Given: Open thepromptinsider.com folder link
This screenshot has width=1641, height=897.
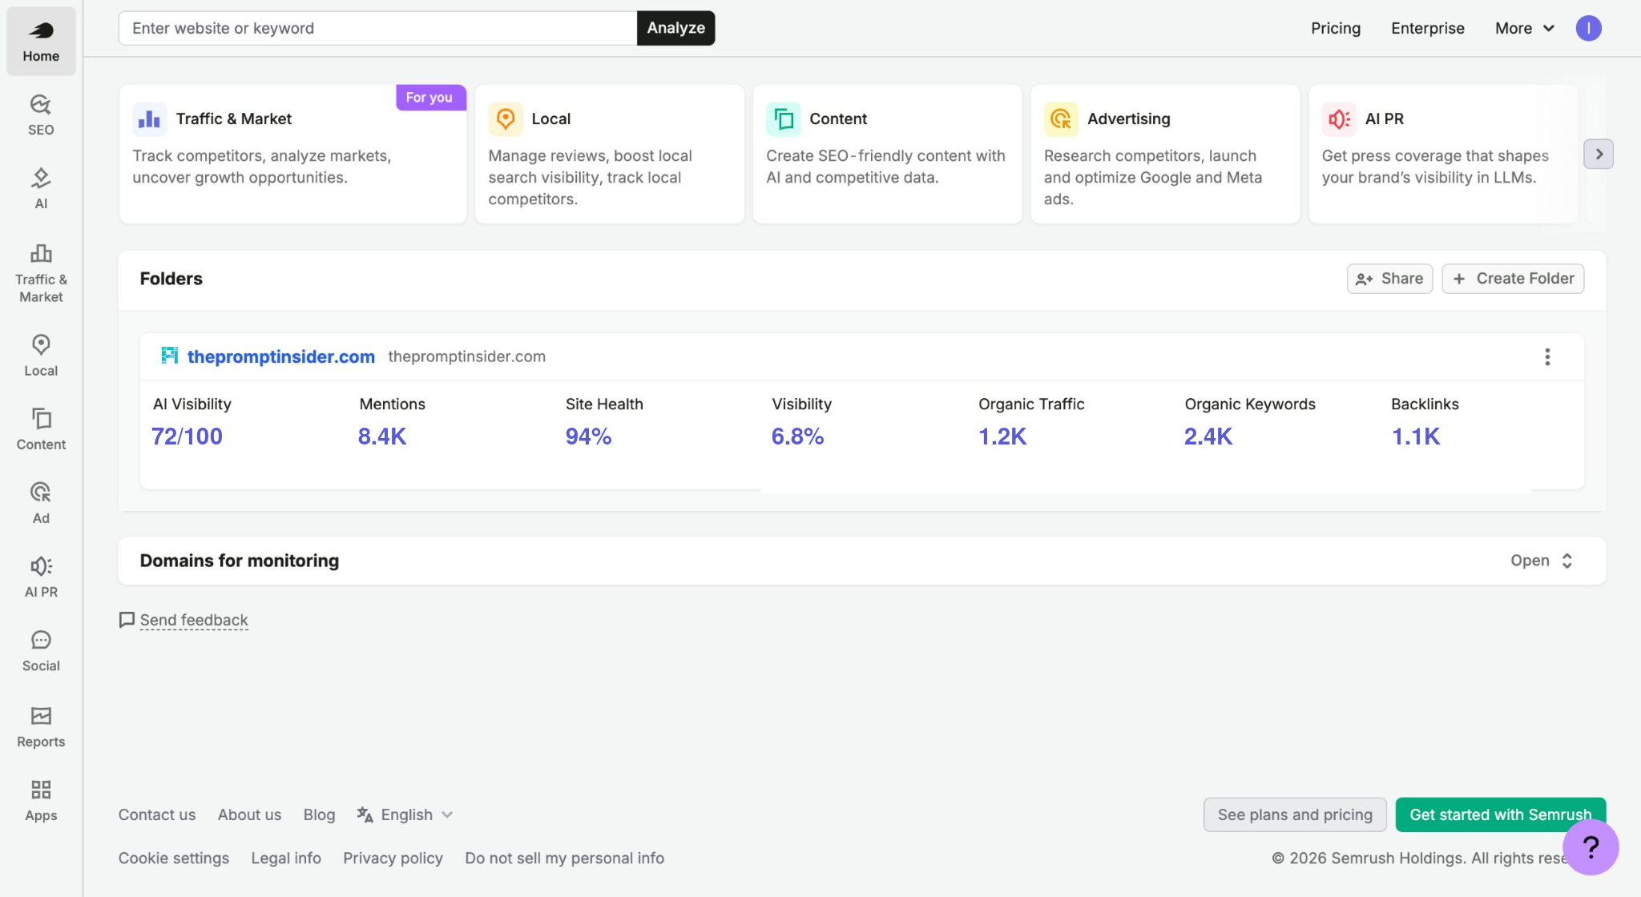Looking at the screenshot, I should coord(281,356).
